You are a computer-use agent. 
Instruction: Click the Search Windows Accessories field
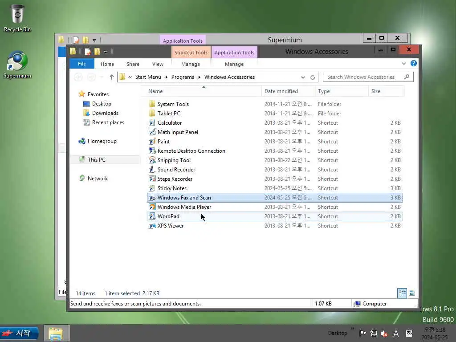click(368, 77)
